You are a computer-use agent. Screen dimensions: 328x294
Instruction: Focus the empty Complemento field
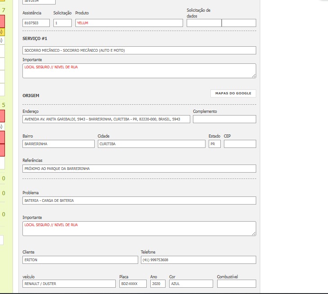(224, 119)
